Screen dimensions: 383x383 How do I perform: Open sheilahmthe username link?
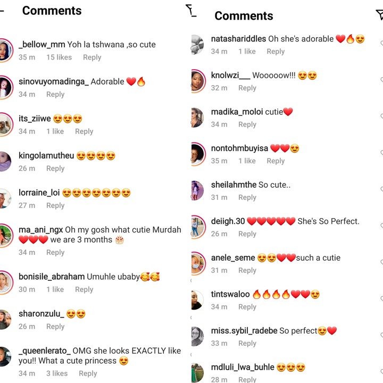234,185
